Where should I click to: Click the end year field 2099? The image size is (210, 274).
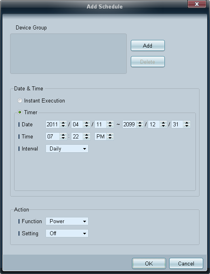129,124
